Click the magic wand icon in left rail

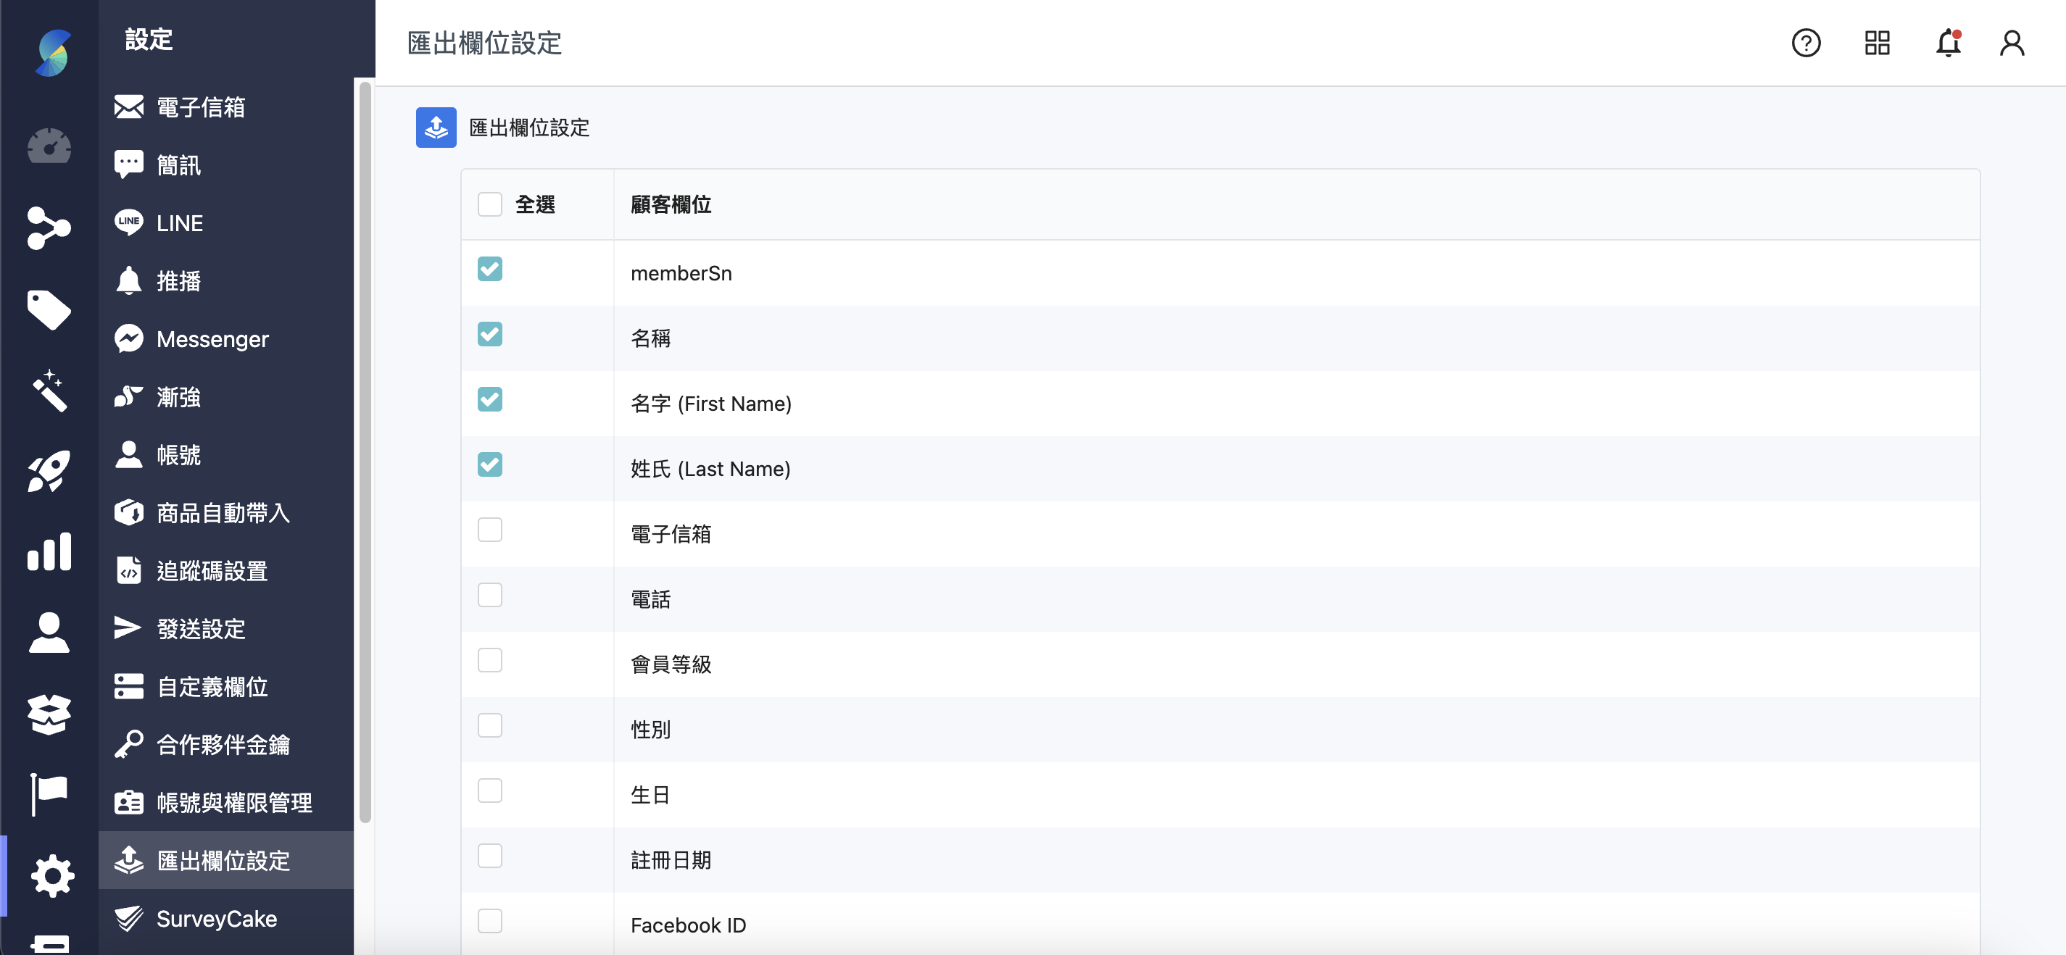click(x=49, y=391)
